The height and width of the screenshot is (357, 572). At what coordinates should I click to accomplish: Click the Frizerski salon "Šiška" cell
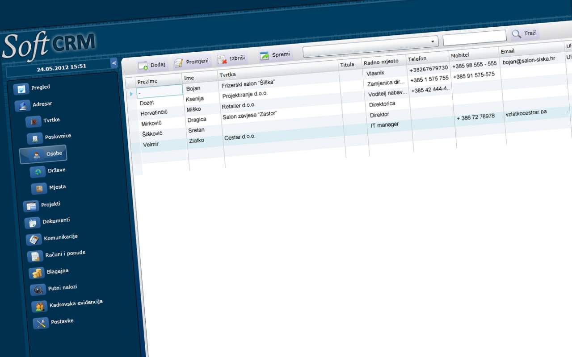tap(248, 83)
